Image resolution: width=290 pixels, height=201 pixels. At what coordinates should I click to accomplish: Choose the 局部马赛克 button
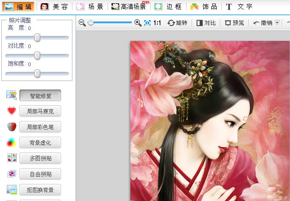(40, 111)
